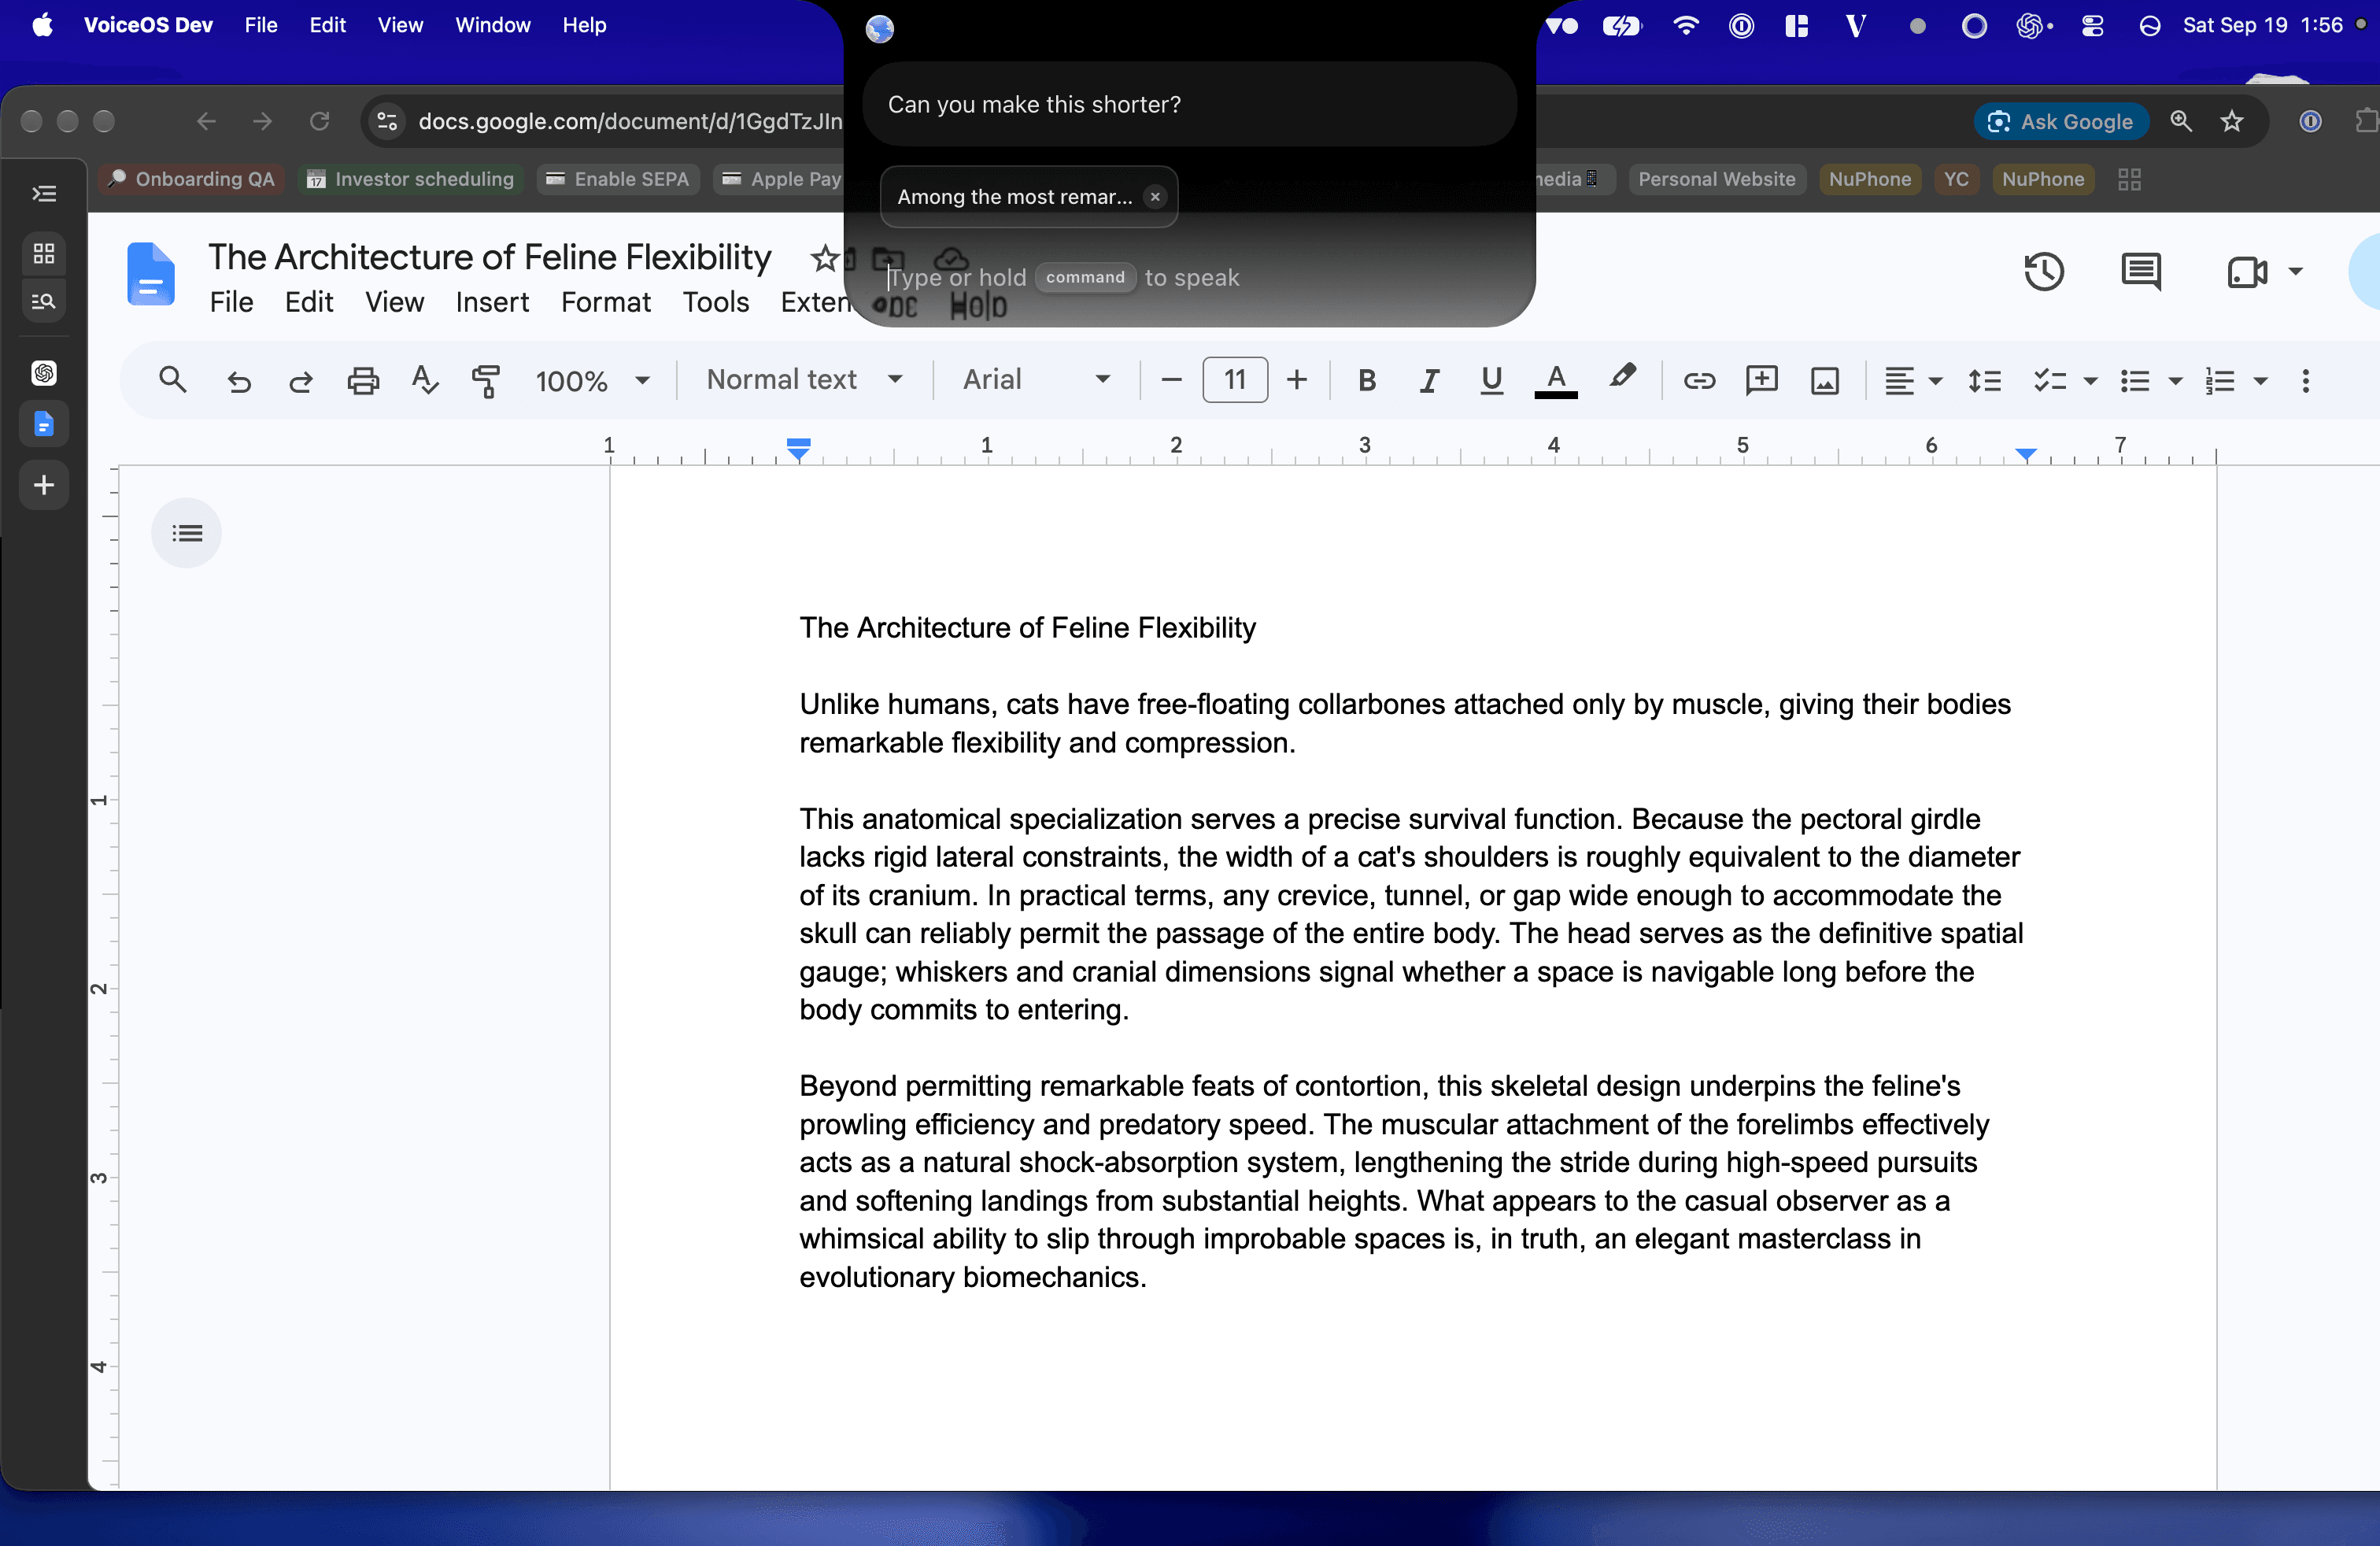Bookmark this page with the star
Image resolution: width=2380 pixels, height=1546 pixels.
tap(2232, 122)
